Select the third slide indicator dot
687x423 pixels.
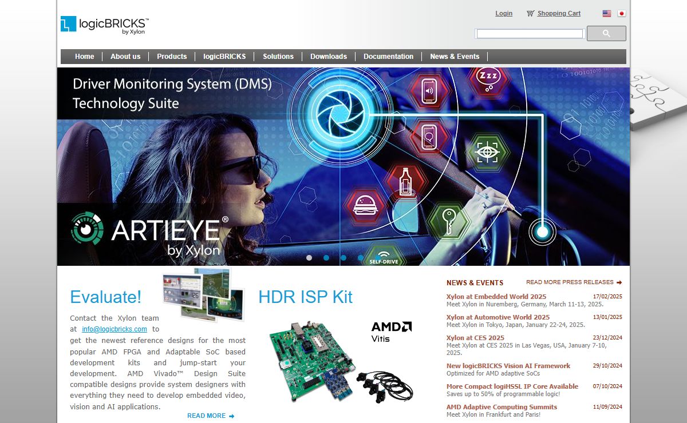point(343,258)
